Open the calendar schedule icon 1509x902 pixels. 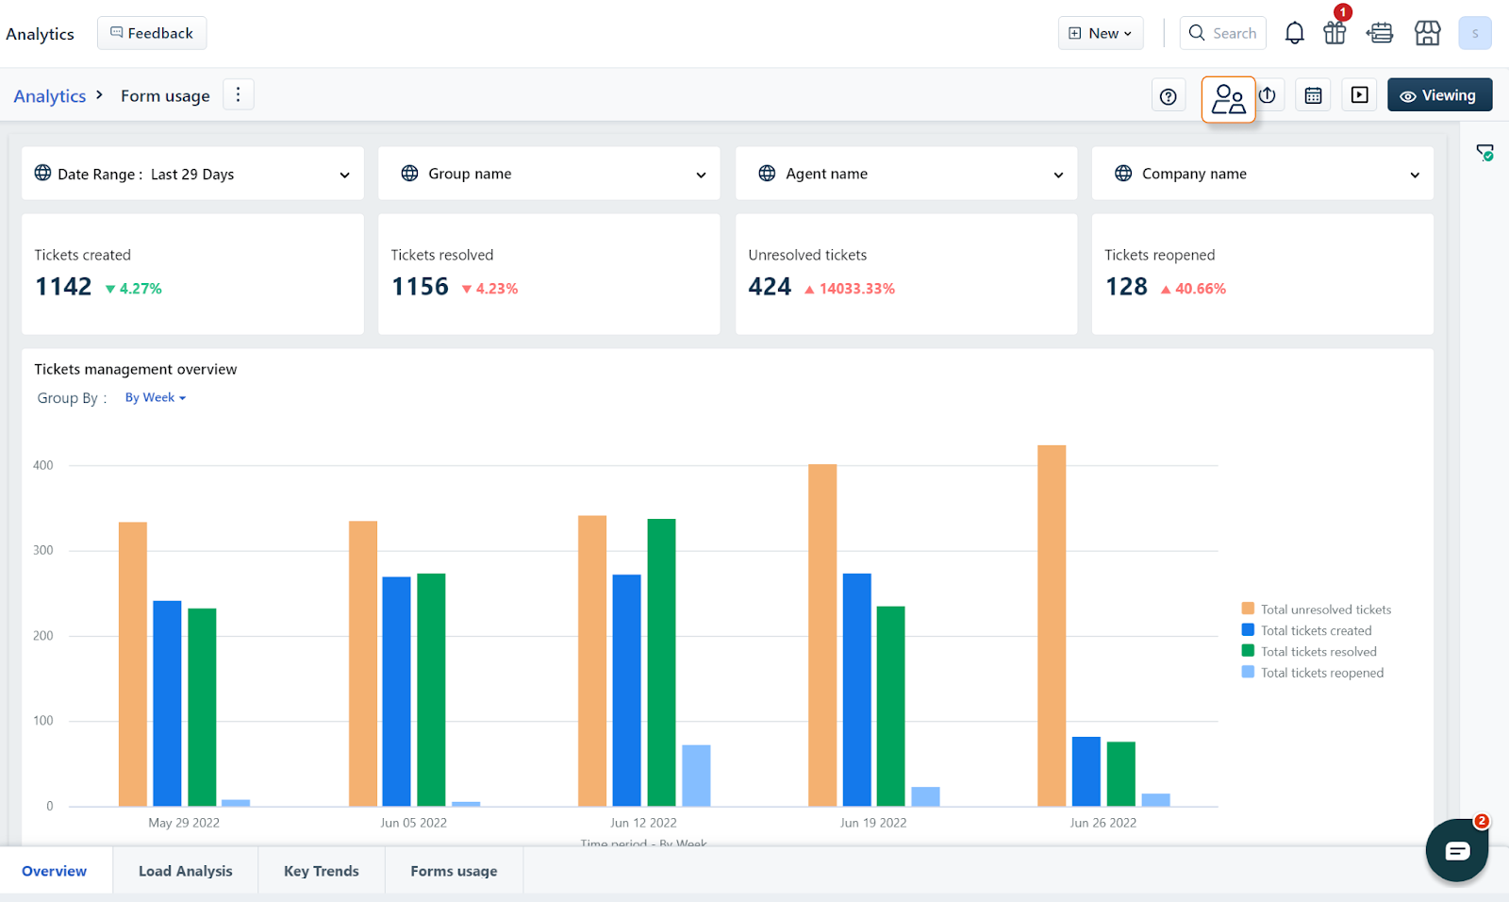[1313, 95]
